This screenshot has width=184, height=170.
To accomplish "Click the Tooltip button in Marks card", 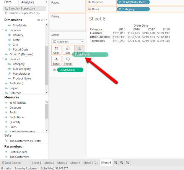I will (68, 61).
